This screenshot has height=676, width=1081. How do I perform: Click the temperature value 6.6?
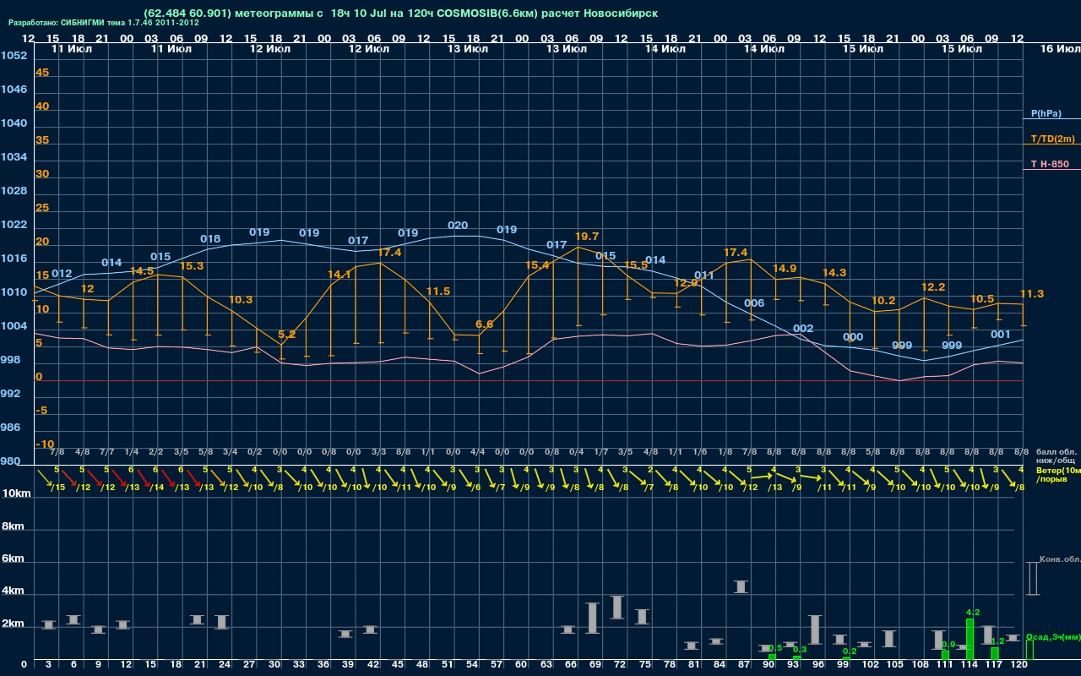pos(485,324)
